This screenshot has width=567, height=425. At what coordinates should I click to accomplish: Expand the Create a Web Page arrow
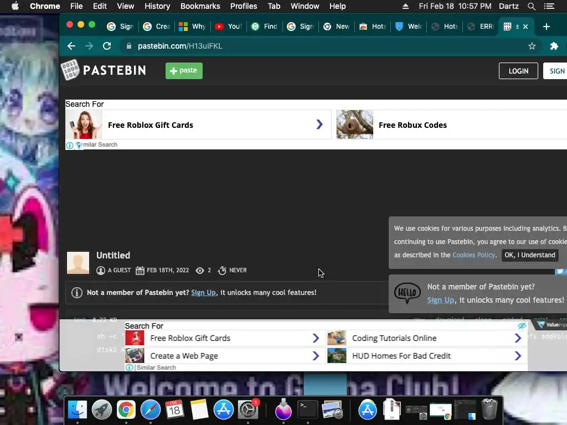click(x=316, y=356)
